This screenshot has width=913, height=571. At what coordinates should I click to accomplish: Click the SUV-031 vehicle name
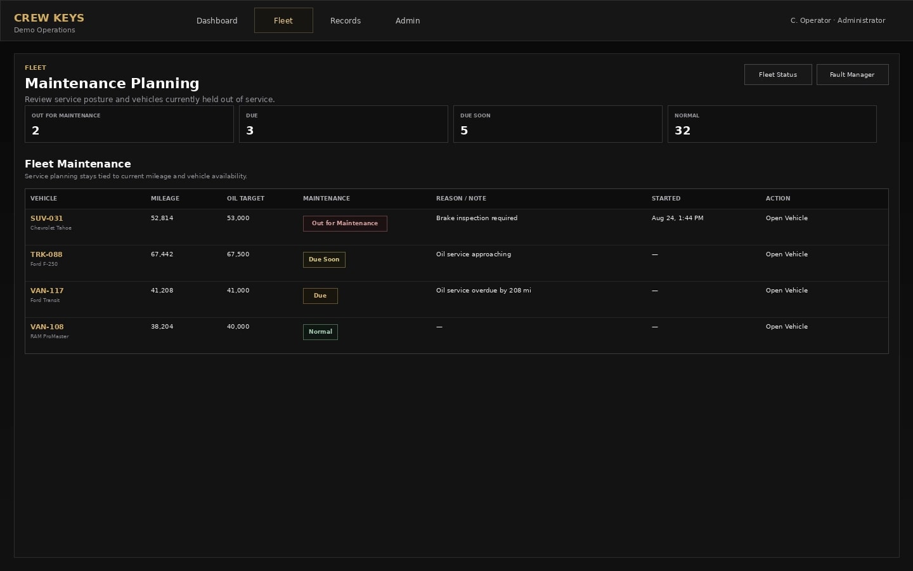(x=47, y=218)
